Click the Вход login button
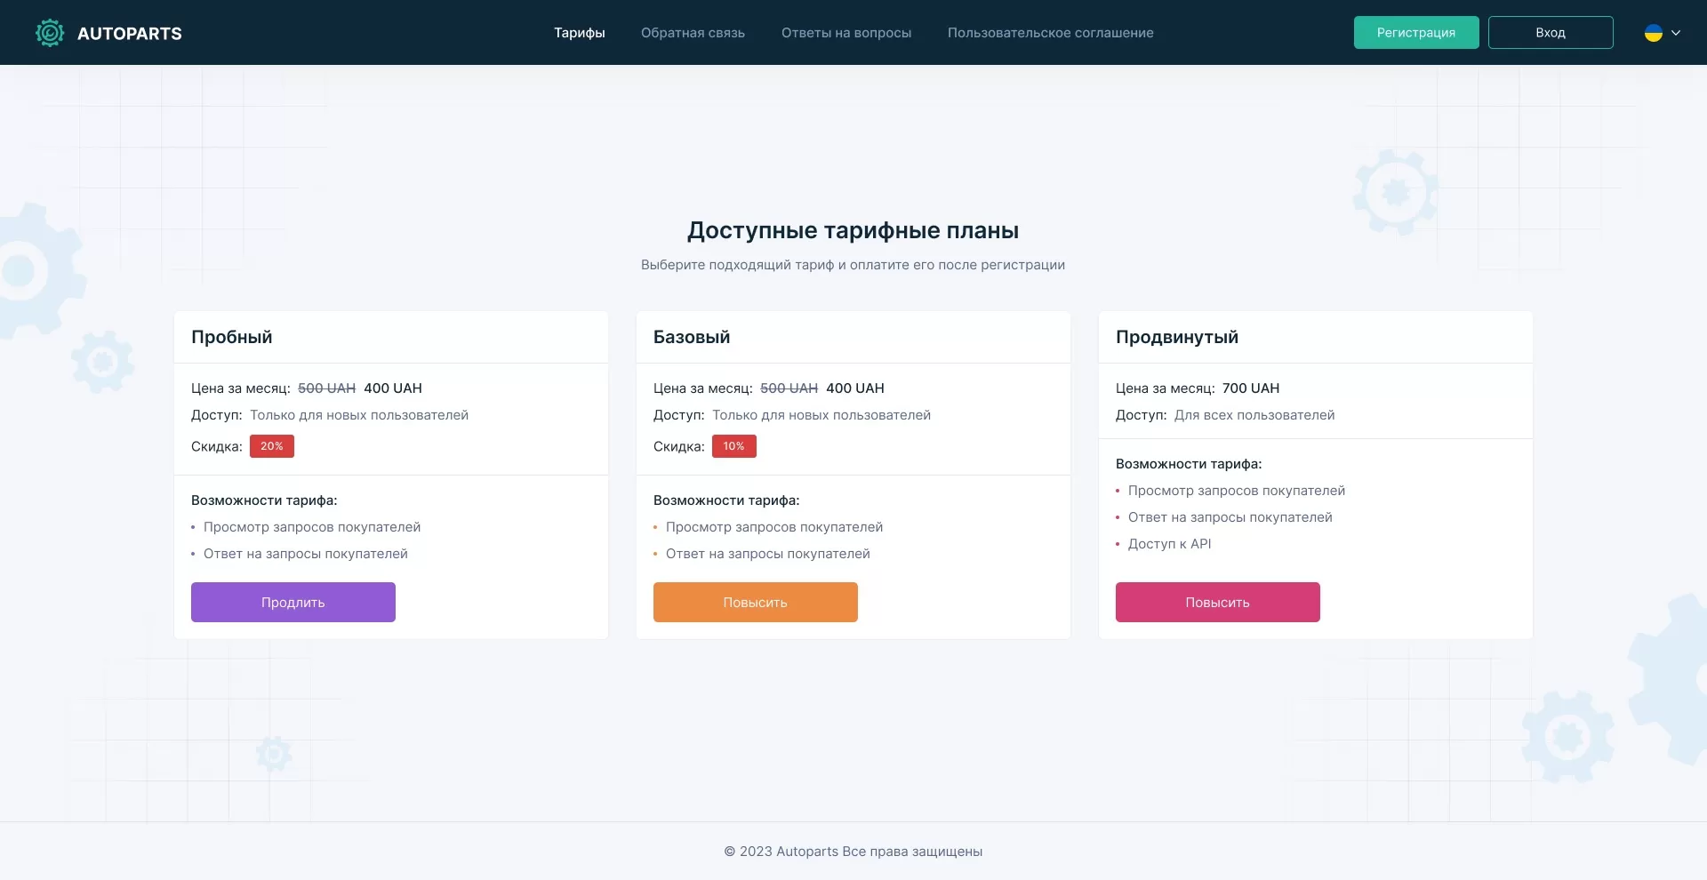The width and height of the screenshot is (1707, 880). (x=1551, y=33)
